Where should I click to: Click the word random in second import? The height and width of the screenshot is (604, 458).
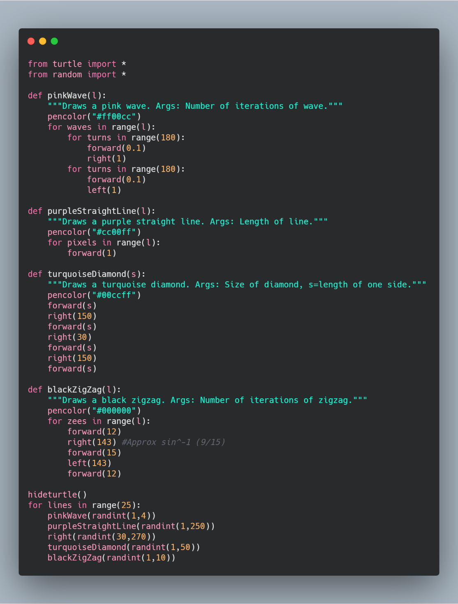click(67, 75)
